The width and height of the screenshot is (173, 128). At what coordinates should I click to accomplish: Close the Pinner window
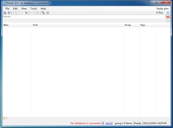pos(166,2)
